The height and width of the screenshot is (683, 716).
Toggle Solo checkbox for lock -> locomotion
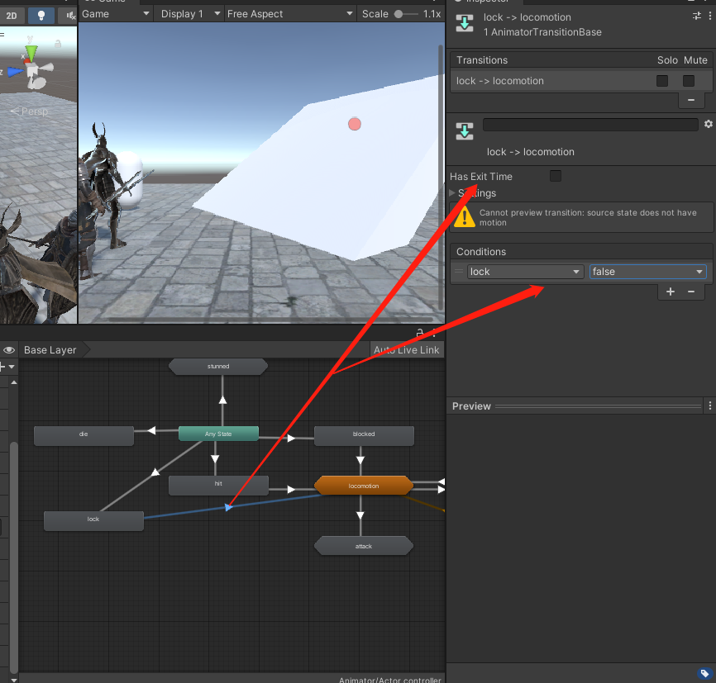662,81
